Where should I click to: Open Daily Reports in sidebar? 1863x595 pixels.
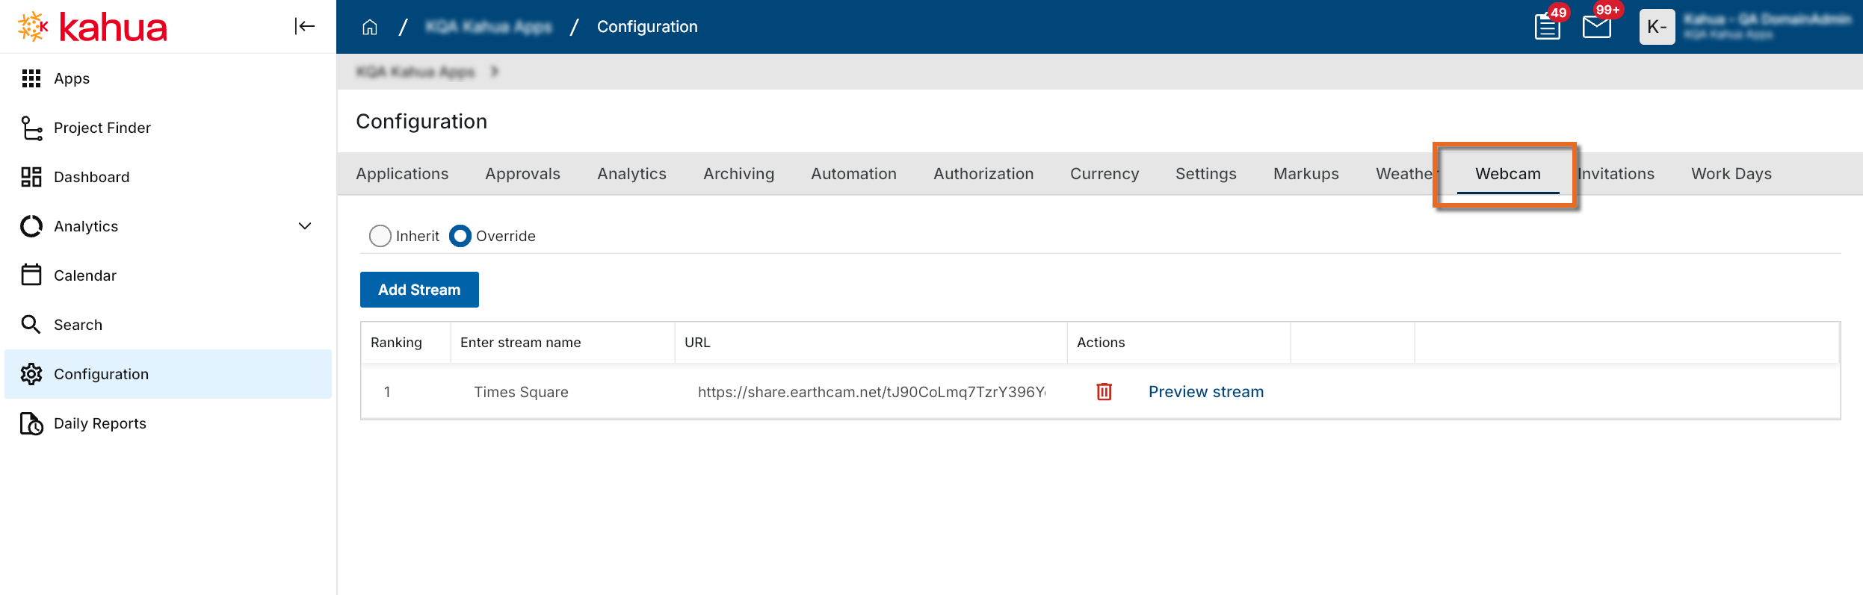coord(99,423)
